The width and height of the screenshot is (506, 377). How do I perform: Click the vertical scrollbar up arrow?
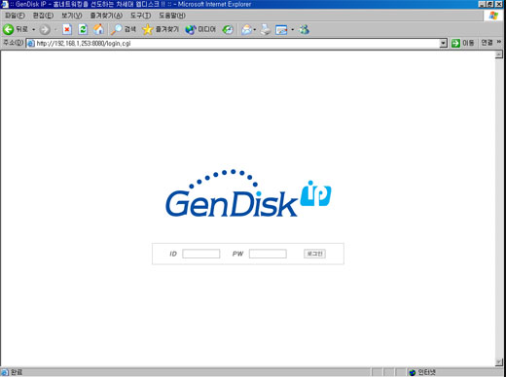(499, 54)
